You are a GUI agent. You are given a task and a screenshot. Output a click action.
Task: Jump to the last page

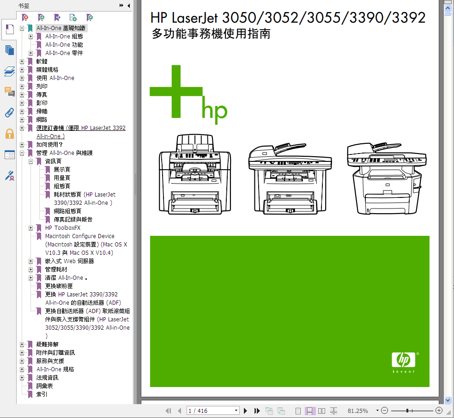257,411
